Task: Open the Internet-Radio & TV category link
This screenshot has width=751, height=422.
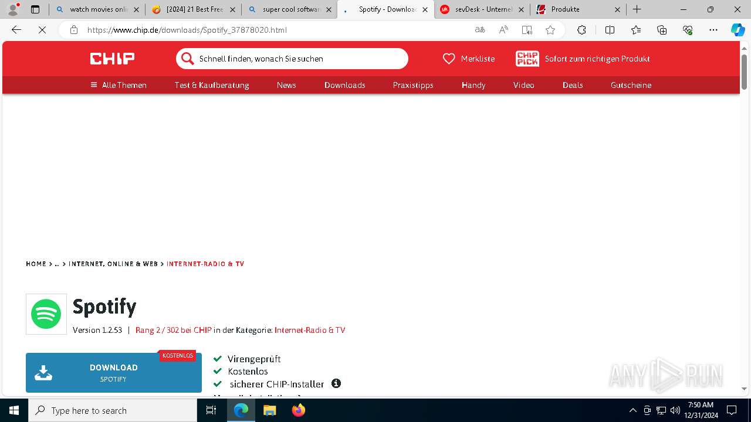Action: [310, 330]
